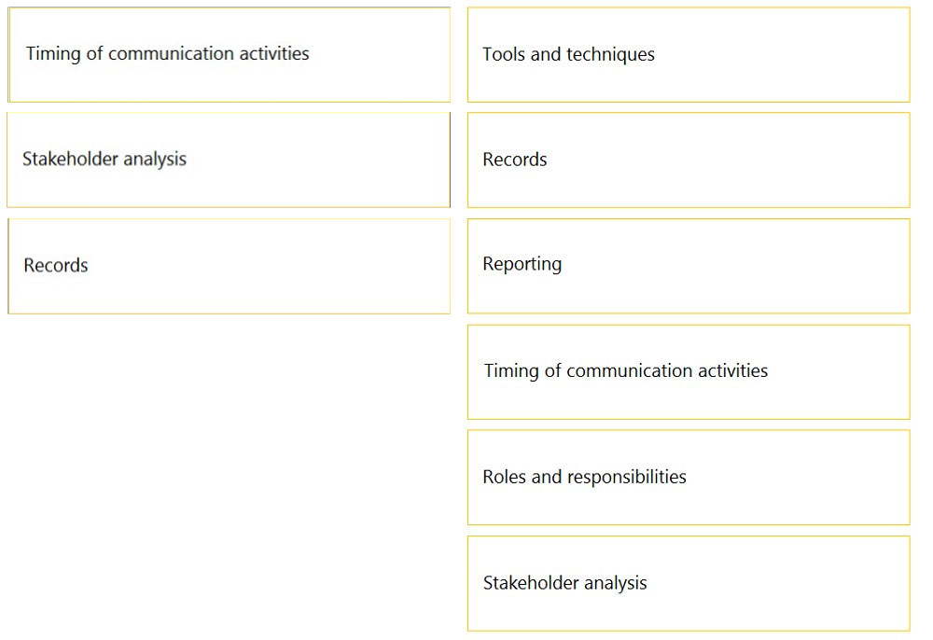Click the Reporting answer box

(689, 266)
